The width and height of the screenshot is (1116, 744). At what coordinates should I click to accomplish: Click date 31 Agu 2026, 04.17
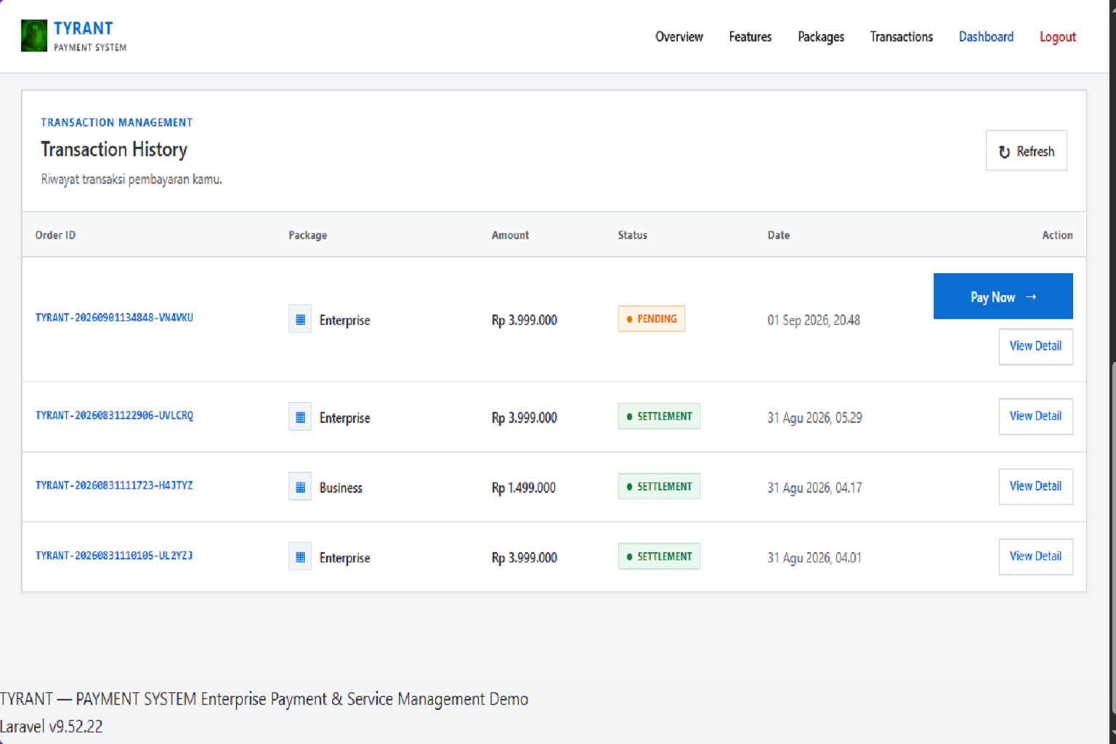[814, 488]
